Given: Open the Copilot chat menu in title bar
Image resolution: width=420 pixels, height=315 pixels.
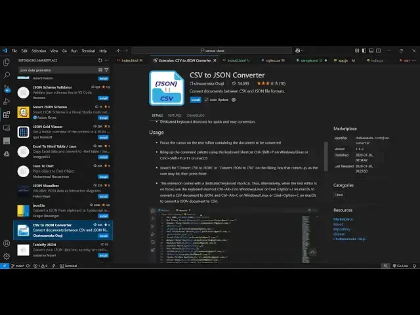Looking at the screenshot, I should click(x=299, y=51).
